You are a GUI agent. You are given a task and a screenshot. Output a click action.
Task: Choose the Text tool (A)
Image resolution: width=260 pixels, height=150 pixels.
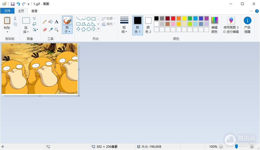[56, 22]
